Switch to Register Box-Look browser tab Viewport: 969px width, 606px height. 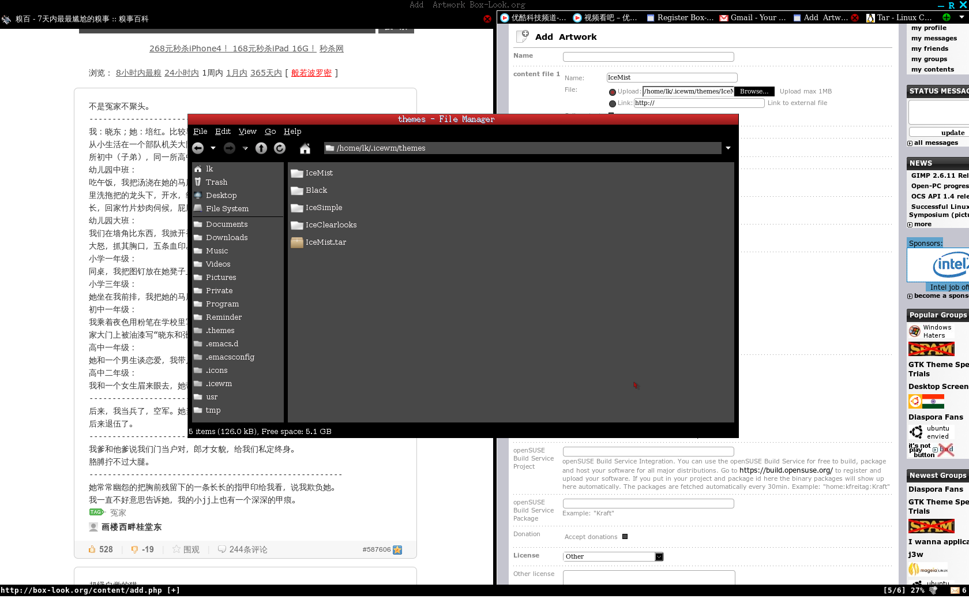680,18
